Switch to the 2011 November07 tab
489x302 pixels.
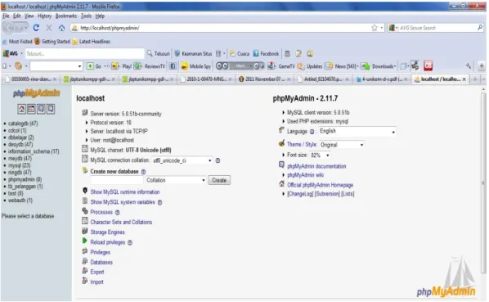(x=265, y=79)
